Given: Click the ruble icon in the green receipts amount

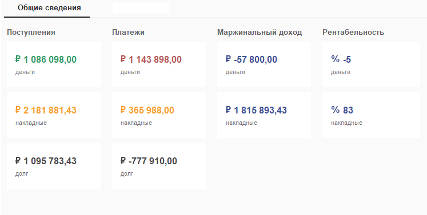Looking at the screenshot, I should point(18,59).
